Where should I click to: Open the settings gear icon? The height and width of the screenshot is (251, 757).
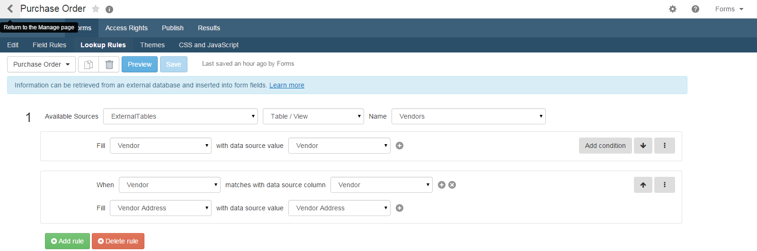tap(673, 9)
